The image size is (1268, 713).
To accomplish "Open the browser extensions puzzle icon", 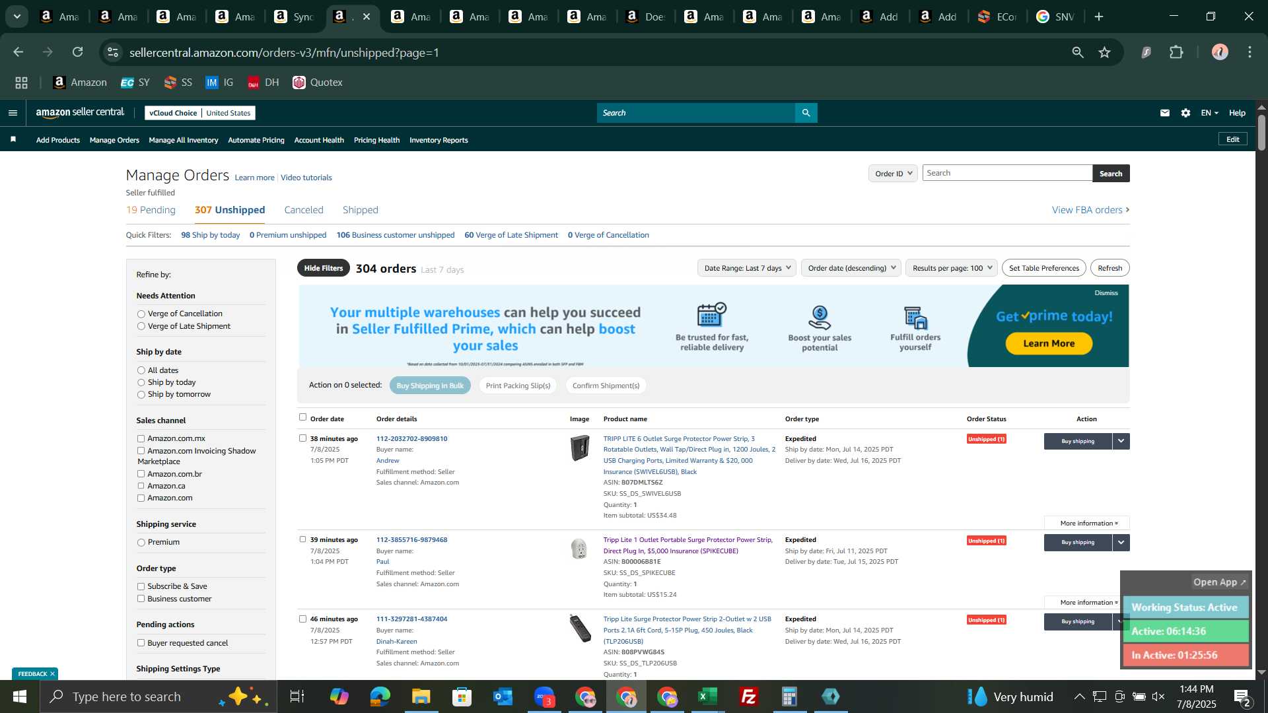I will click(x=1176, y=52).
